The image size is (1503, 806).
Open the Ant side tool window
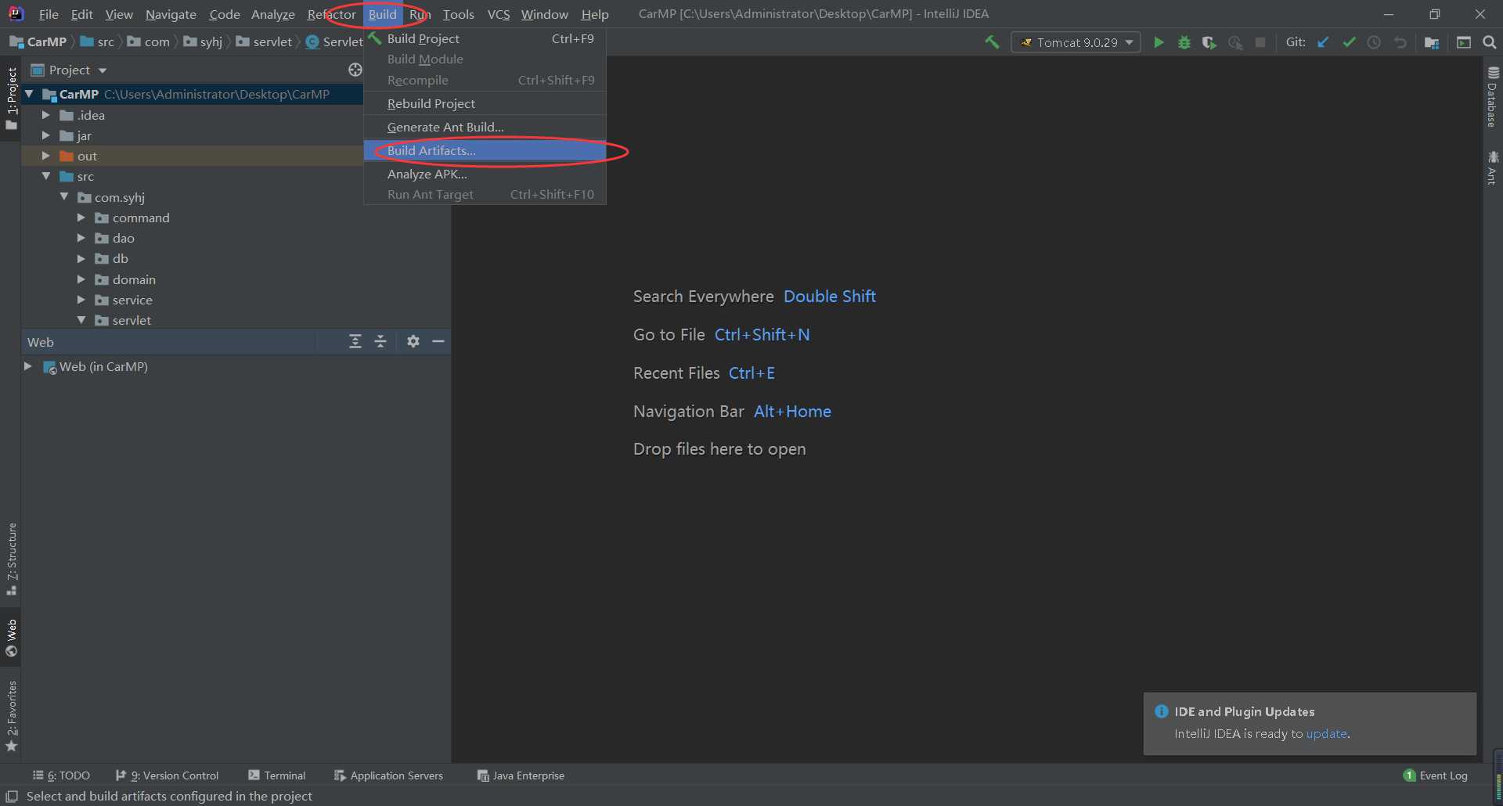[1493, 168]
